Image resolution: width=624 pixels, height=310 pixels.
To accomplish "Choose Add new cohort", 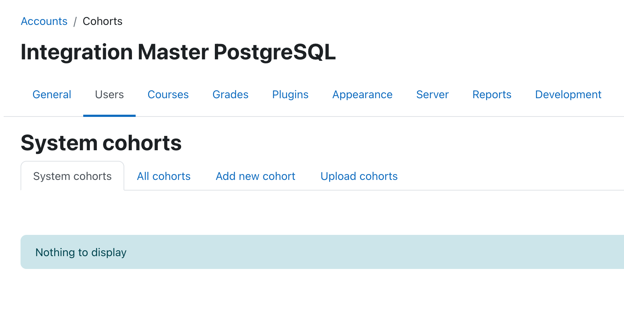I will (255, 176).
